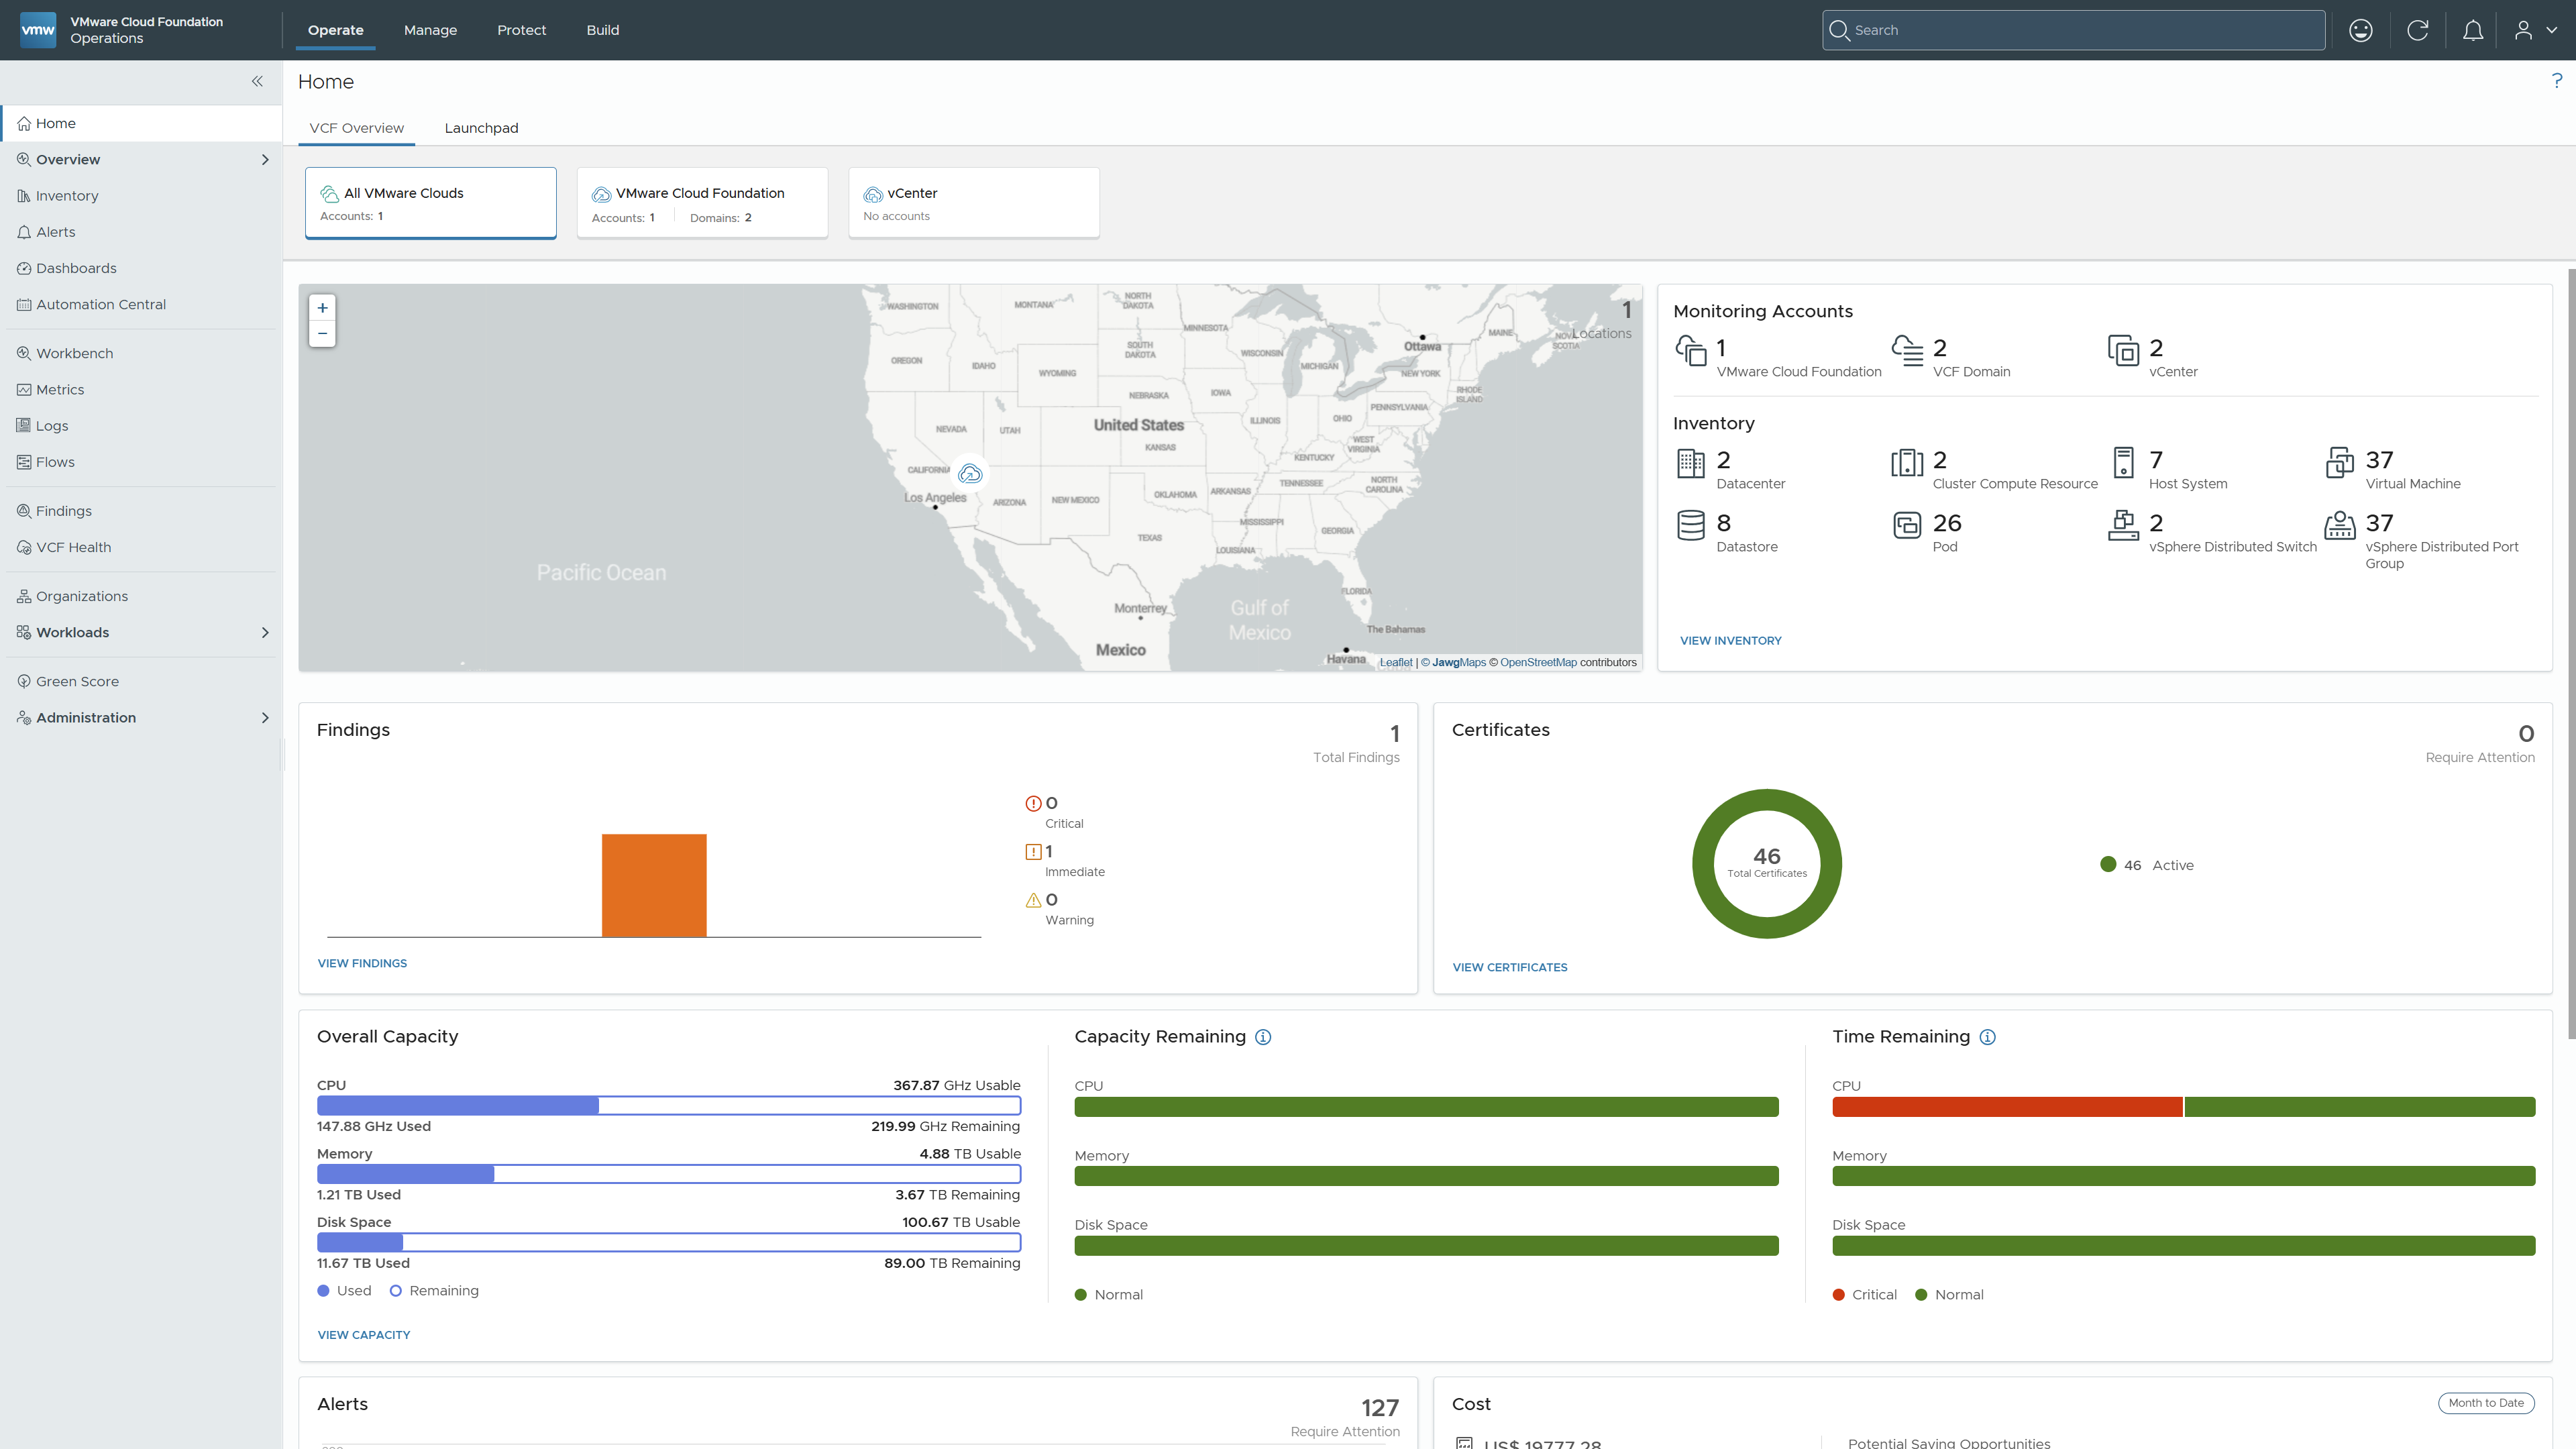Expand the Workloads sidebar section
The width and height of the screenshot is (2576, 1449).
pos(264,632)
